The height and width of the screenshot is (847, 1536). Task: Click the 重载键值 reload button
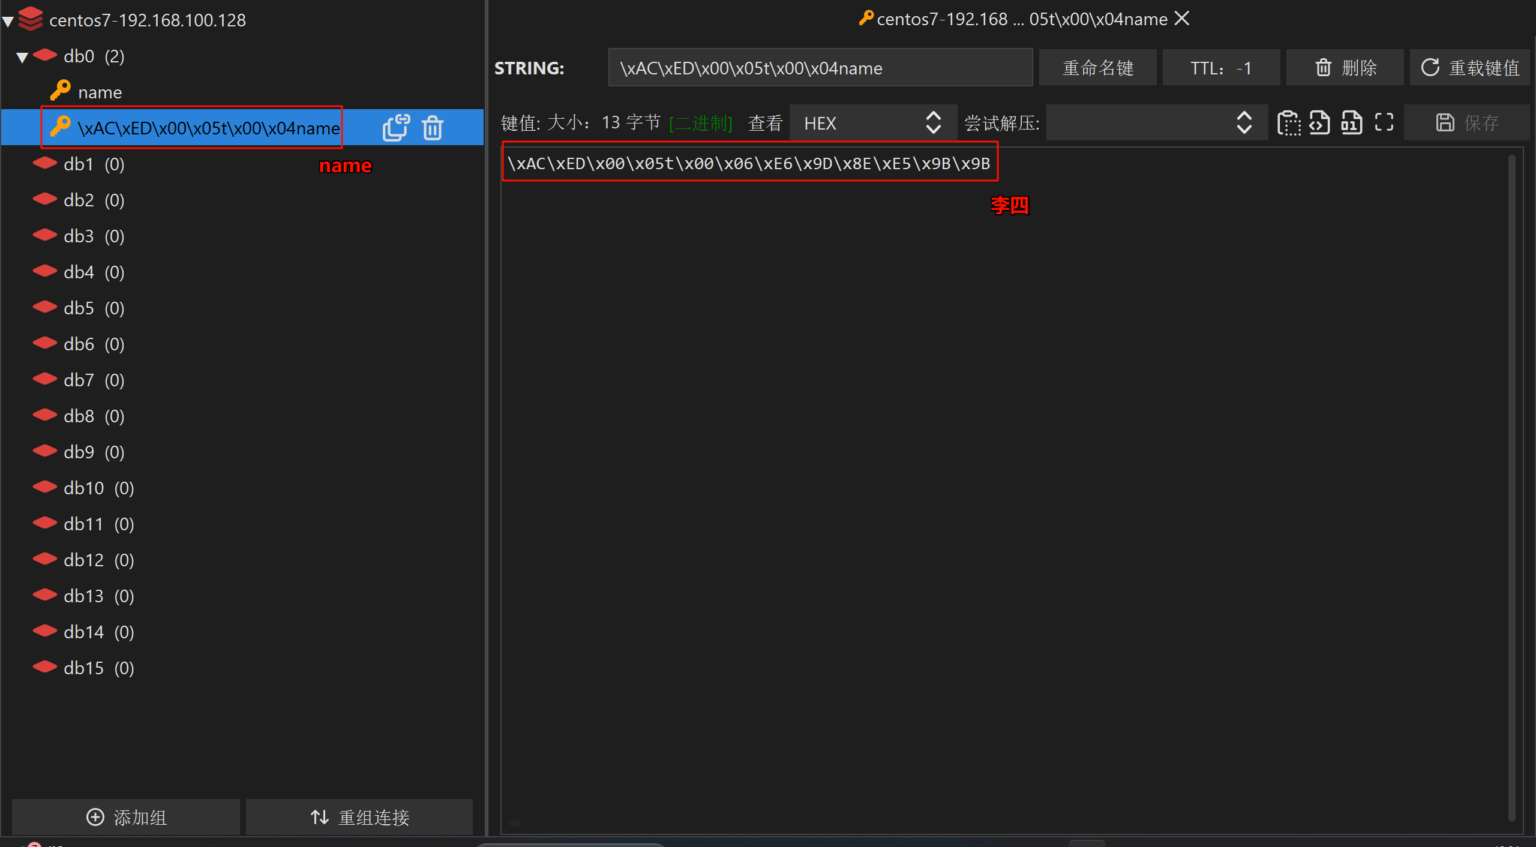click(1469, 68)
